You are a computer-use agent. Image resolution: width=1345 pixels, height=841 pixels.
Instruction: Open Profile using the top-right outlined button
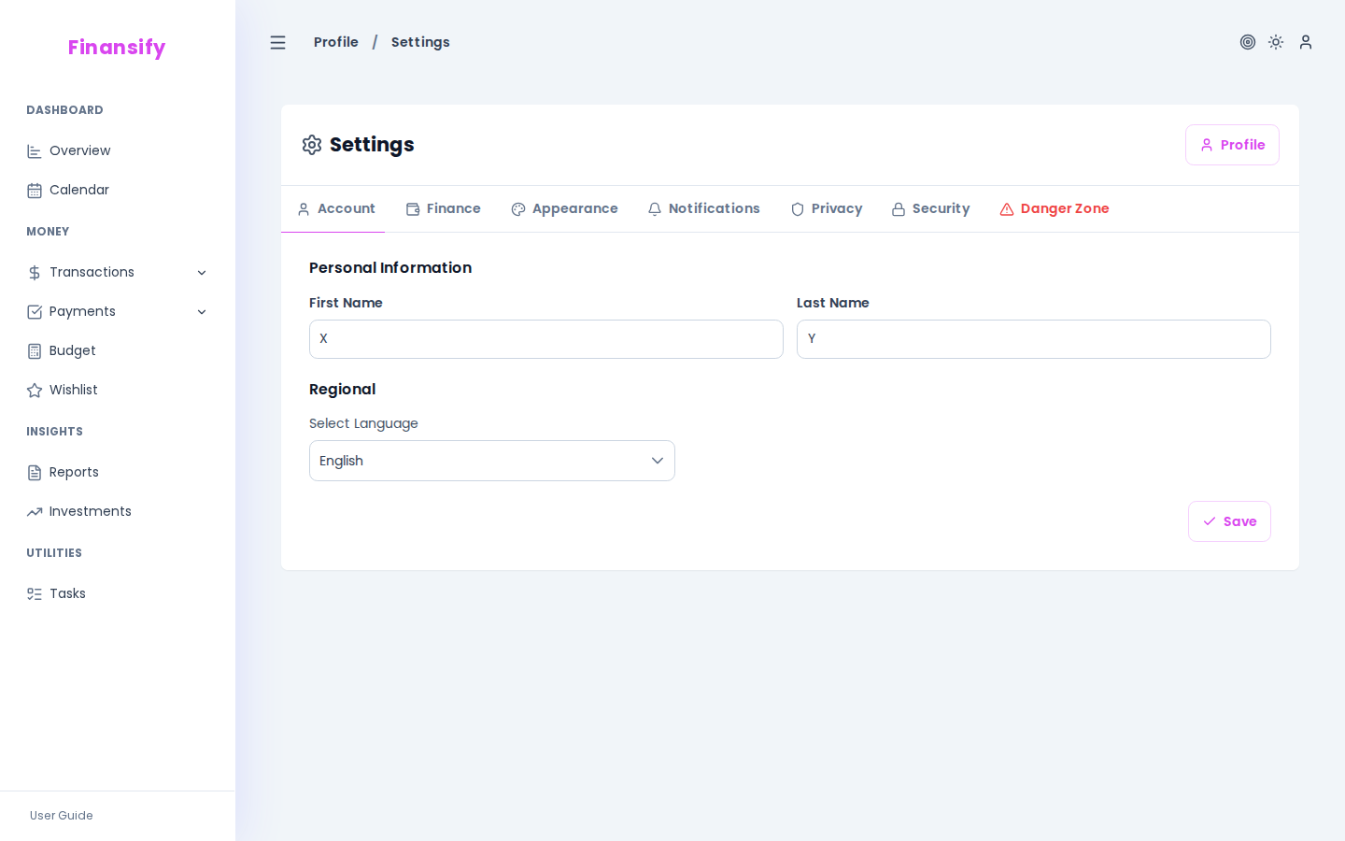point(1232,145)
